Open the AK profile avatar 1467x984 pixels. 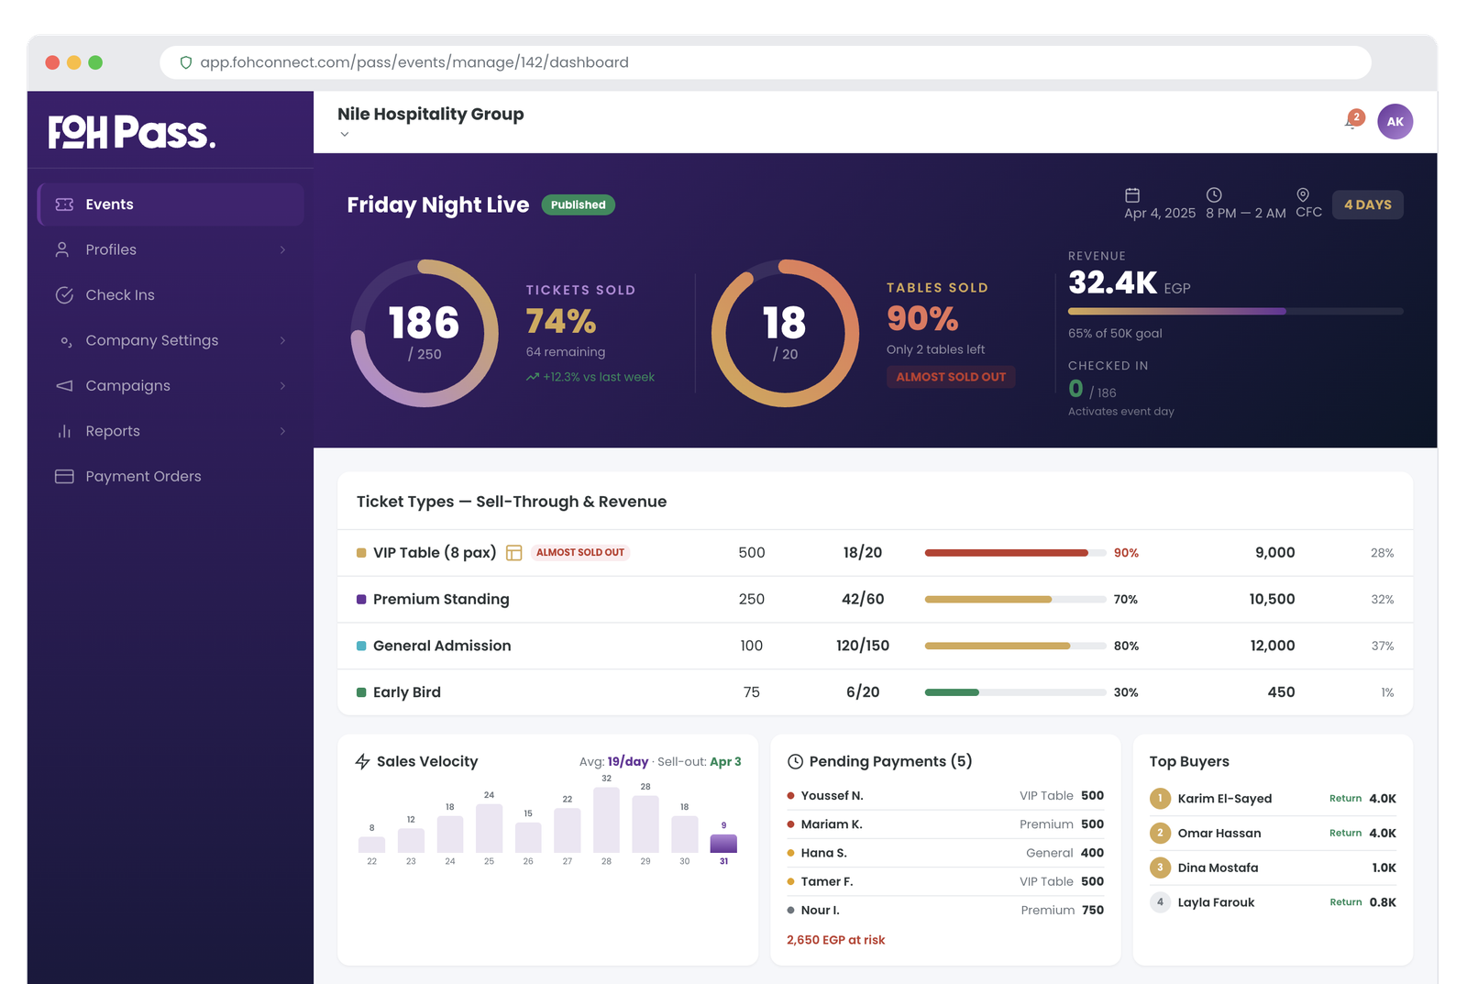pyautogui.click(x=1395, y=121)
